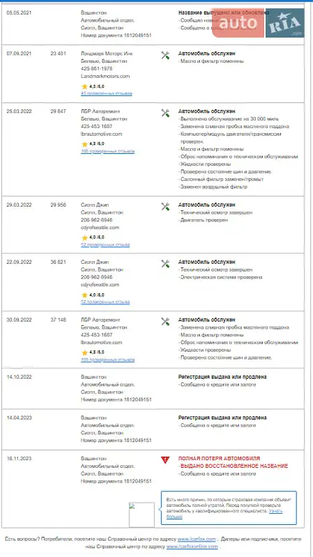Open 105 verified reviews link for 25.03.2022 entry
Viewport: 313px width, 557px height.
[x=107, y=151]
